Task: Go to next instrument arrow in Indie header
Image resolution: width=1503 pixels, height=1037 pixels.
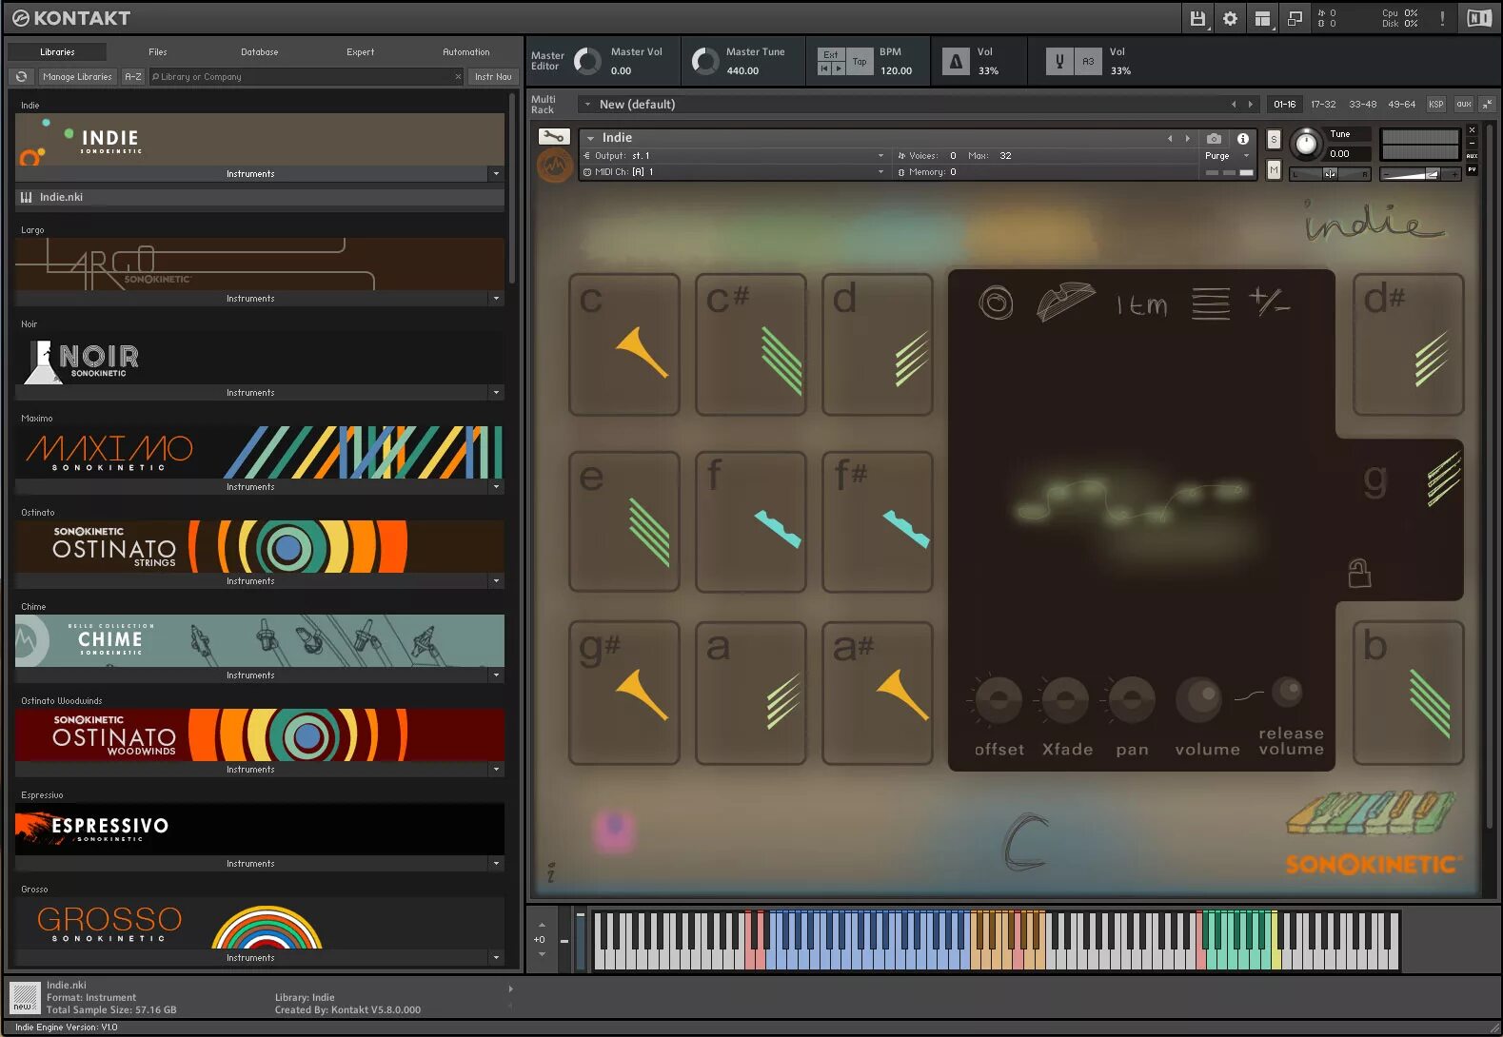Action: coord(1187,138)
